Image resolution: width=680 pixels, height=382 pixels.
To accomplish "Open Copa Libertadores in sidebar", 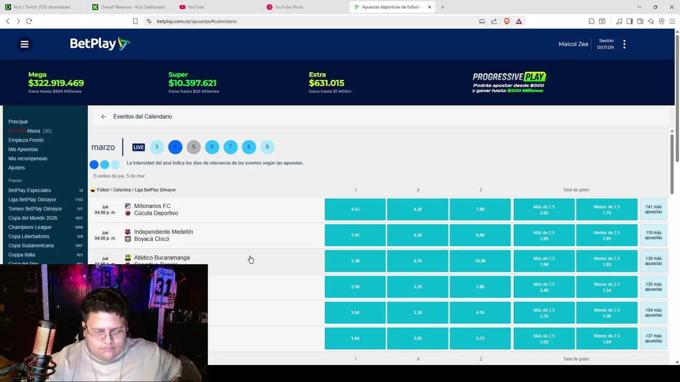I will click(29, 237).
